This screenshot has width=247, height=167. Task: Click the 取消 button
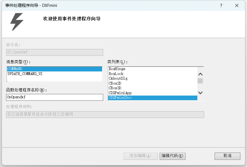click(x=227, y=156)
